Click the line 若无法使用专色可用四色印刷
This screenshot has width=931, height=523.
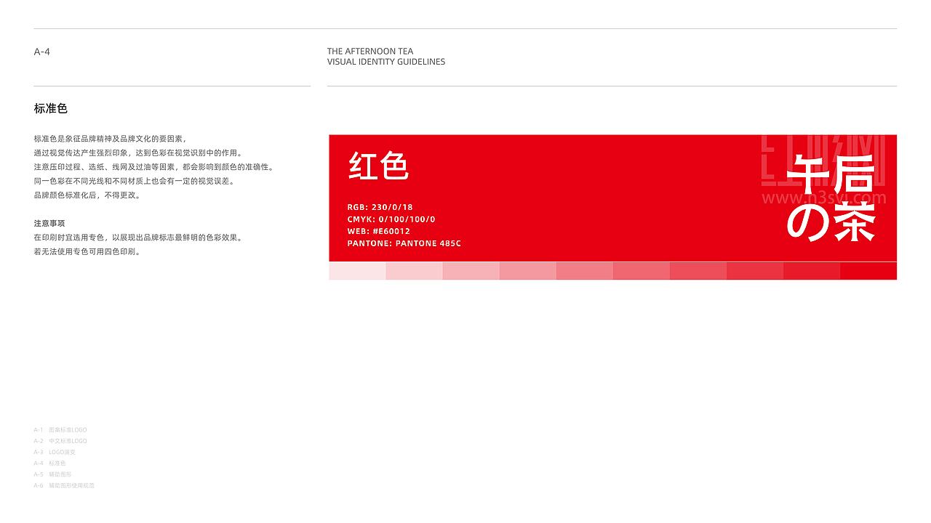[x=87, y=251]
